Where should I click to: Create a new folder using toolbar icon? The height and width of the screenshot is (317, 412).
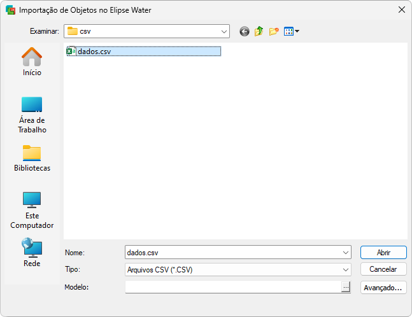pos(274,31)
